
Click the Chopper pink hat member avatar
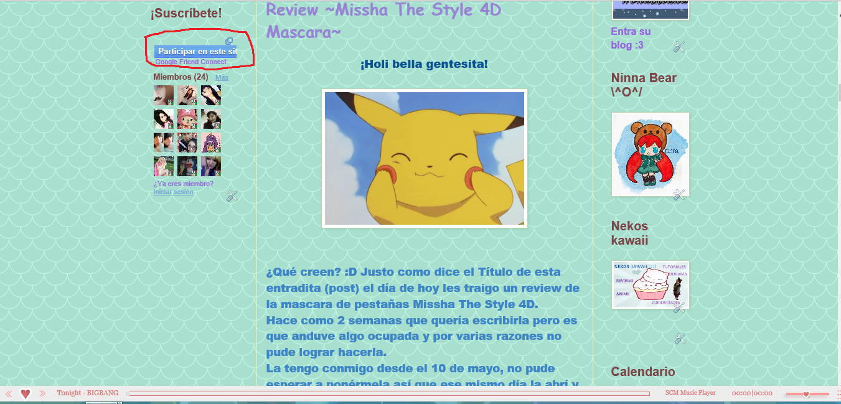pyautogui.click(x=187, y=119)
